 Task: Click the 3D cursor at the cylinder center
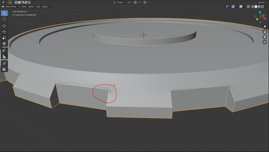click(x=143, y=35)
